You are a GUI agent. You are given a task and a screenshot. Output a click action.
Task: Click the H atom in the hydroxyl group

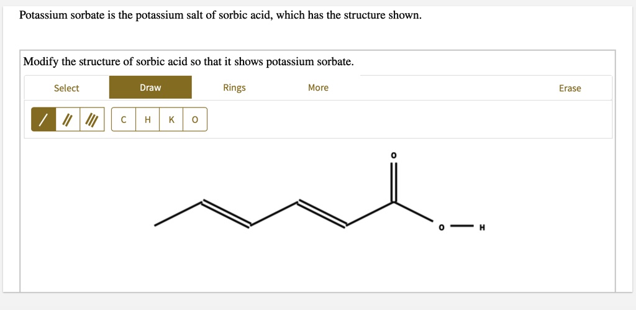coord(481,227)
